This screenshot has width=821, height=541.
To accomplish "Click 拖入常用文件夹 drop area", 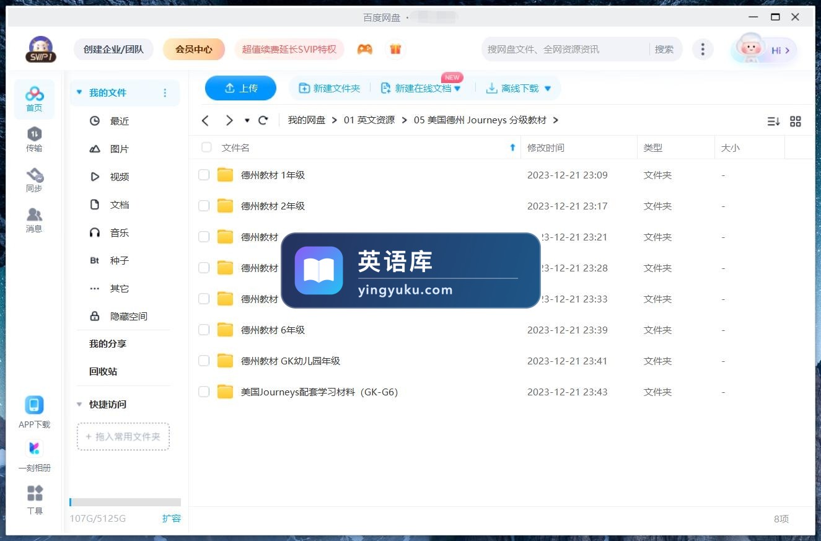I will coord(123,436).
